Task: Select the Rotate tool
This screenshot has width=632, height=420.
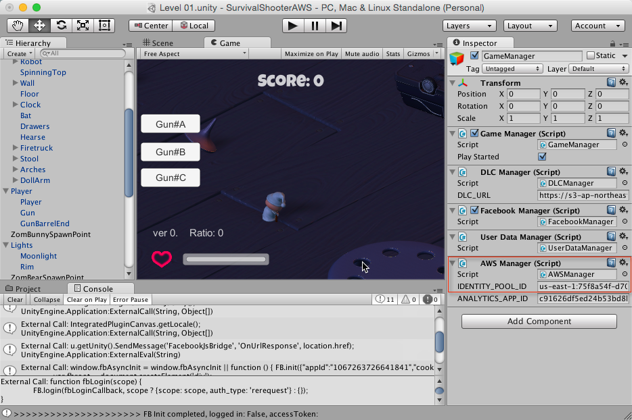Action: coord(62,26)
